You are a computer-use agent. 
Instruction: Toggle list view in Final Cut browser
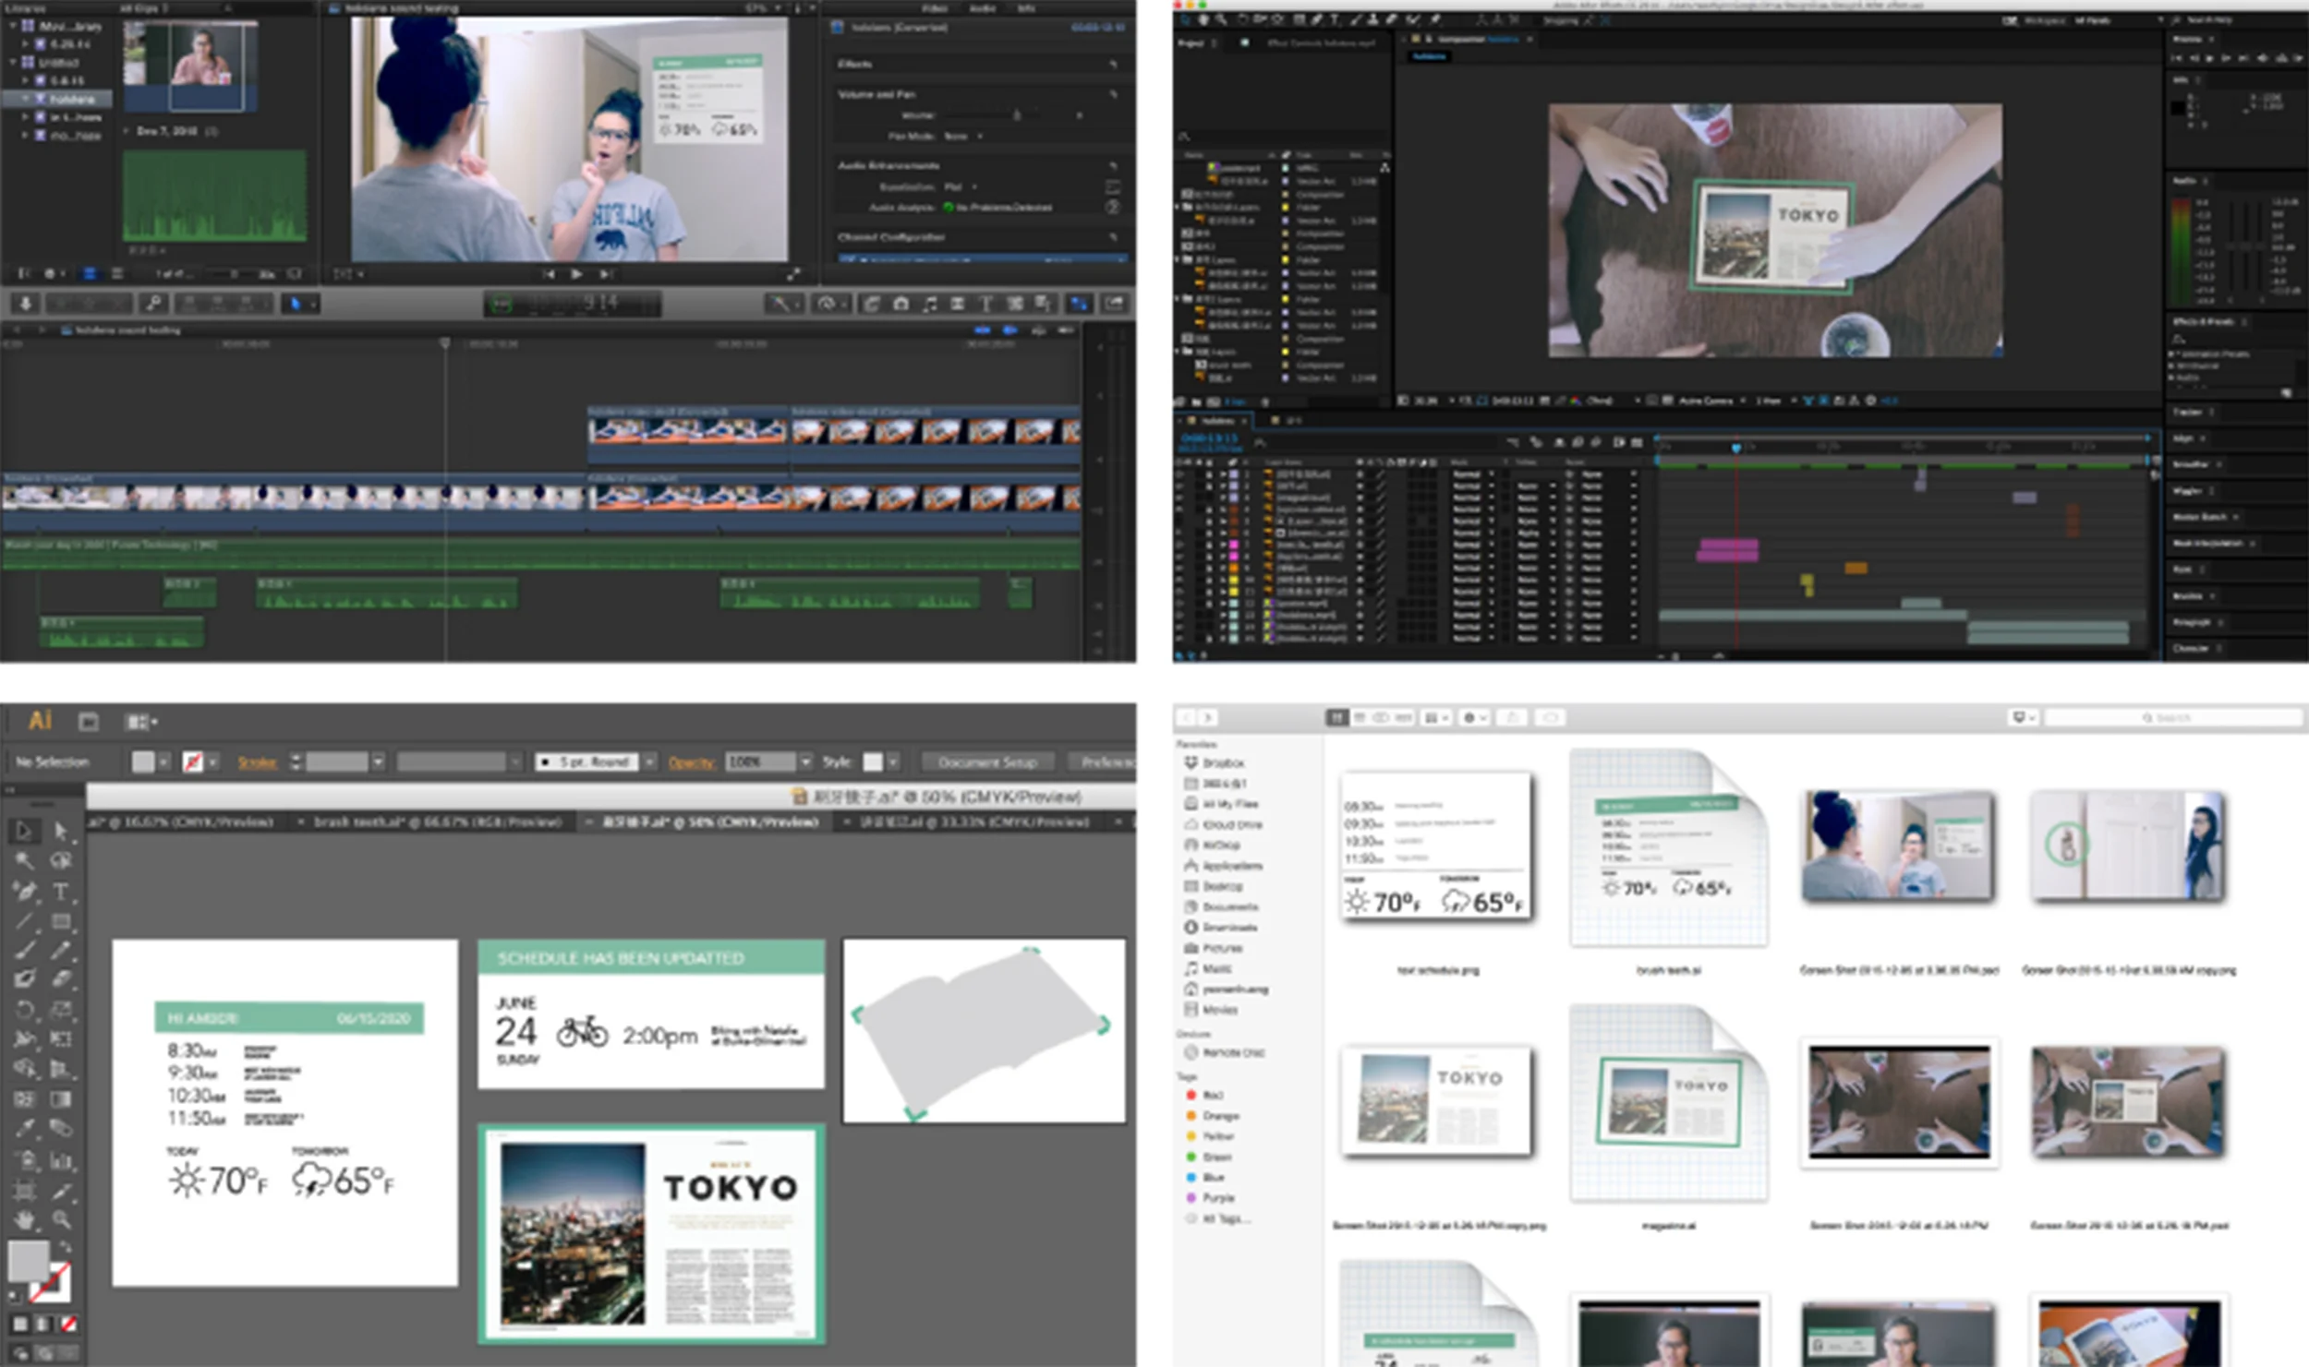tap(117, 274)
